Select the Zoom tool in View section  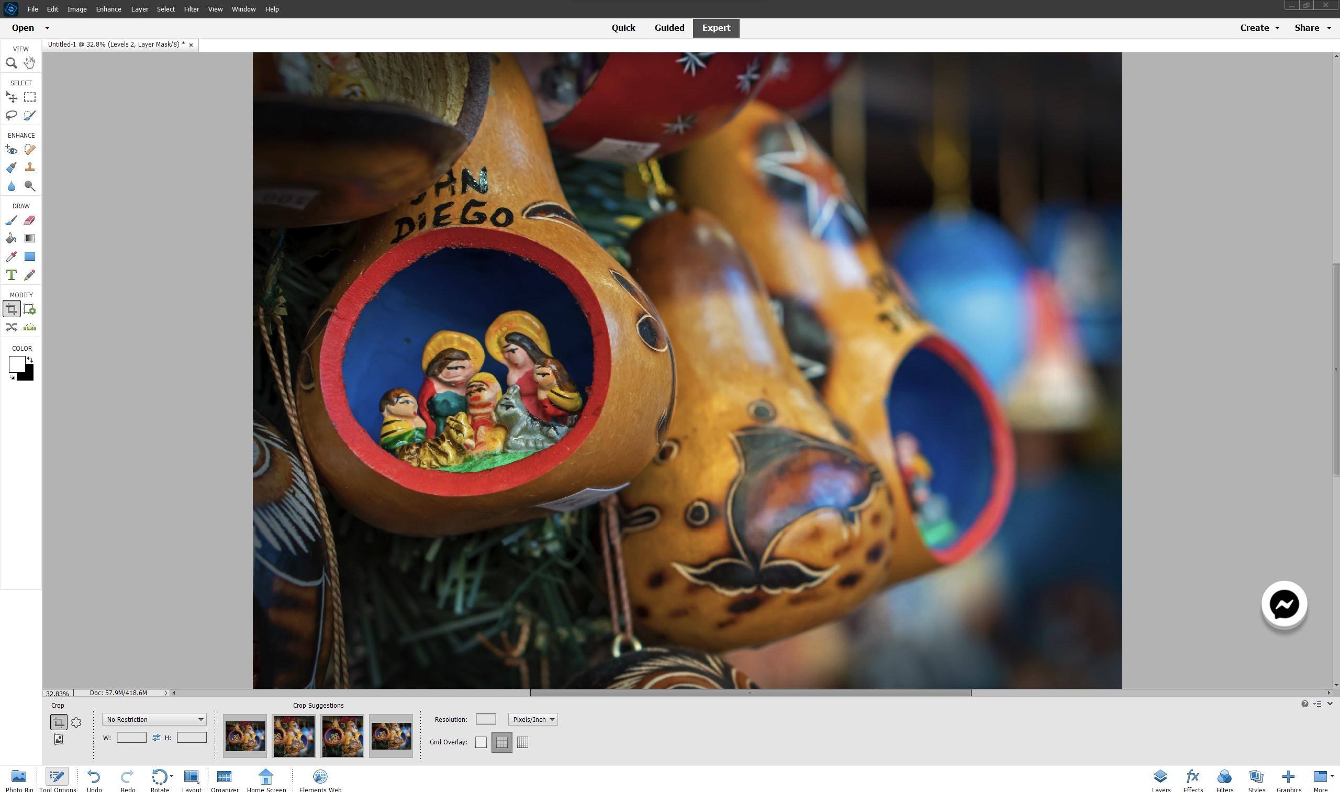[11, 63]
